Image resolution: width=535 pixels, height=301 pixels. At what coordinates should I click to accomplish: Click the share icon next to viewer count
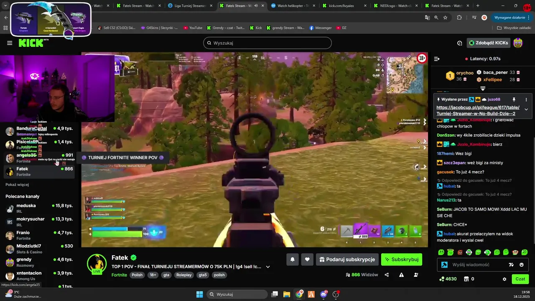[387, 275]
